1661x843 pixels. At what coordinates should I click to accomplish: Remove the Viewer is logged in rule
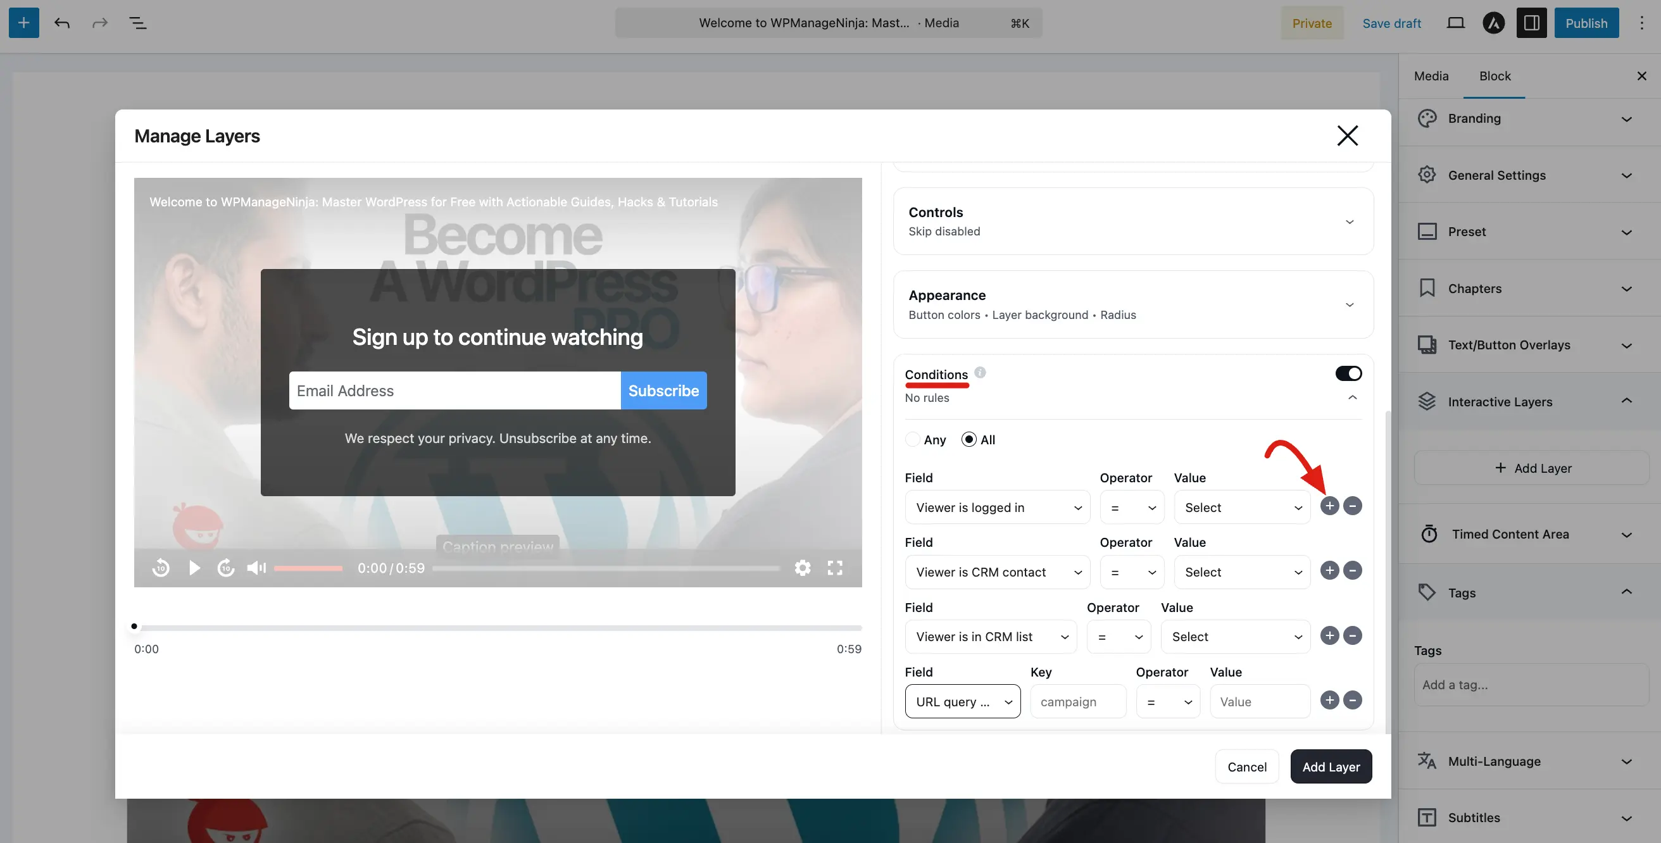click(1353, 506)
